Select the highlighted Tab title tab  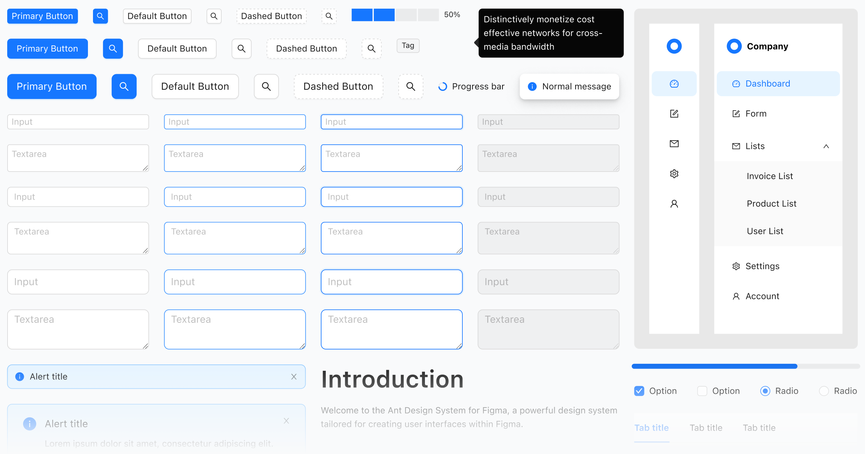(652, 428)
